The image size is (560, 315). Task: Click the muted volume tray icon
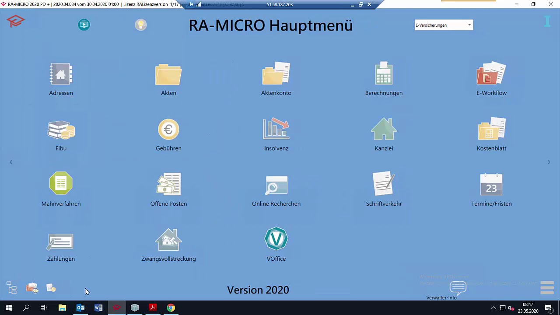[511, 308]
